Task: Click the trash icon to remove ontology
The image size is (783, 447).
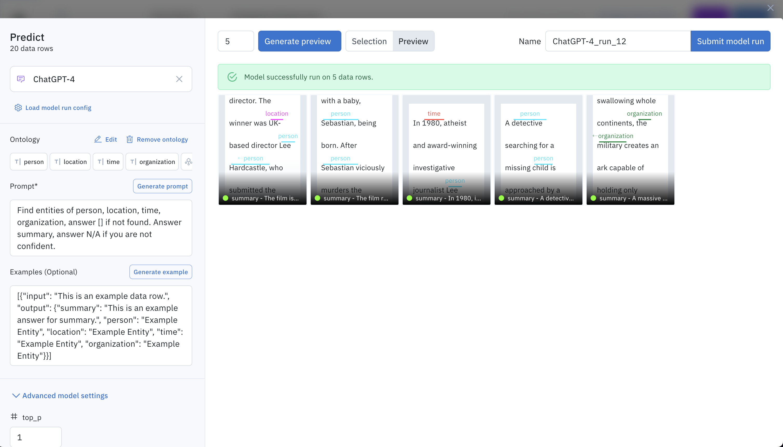Action: point(129,139)
